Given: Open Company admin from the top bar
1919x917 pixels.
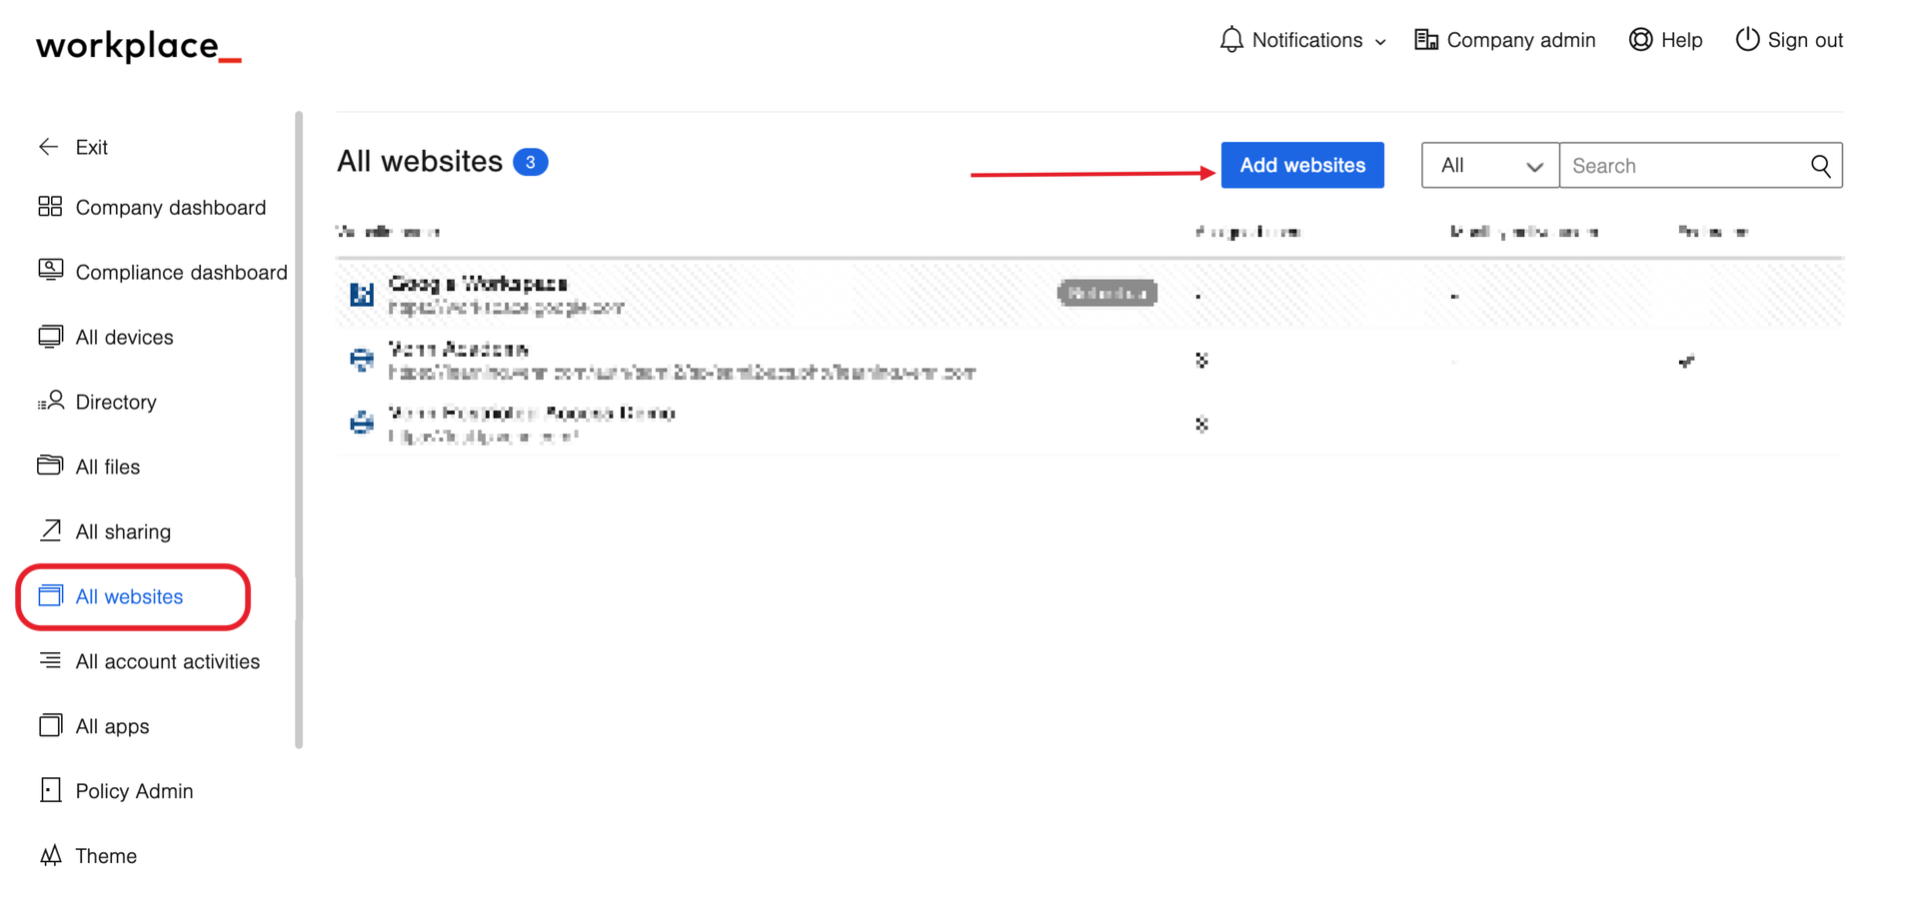Looking at the screenshot, I should click(1504, 40).
